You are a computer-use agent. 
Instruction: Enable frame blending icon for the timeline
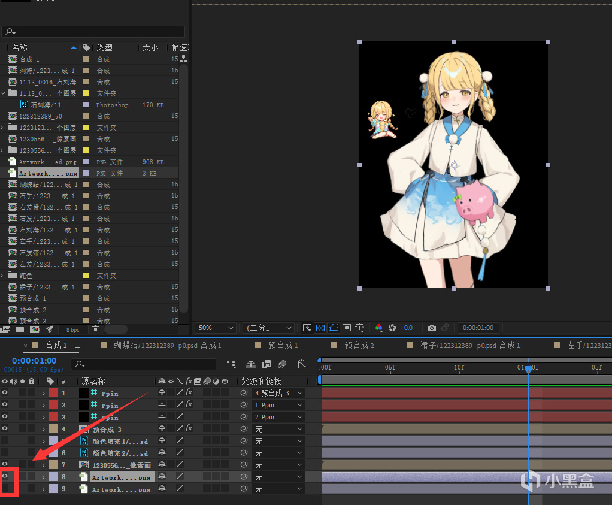(266, 364)
